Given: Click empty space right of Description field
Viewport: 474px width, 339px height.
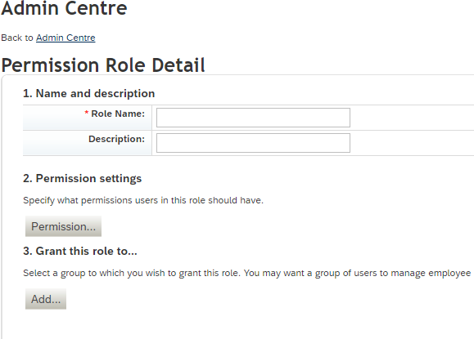Looking at the screenshot, I should click(x=411, y=143).
